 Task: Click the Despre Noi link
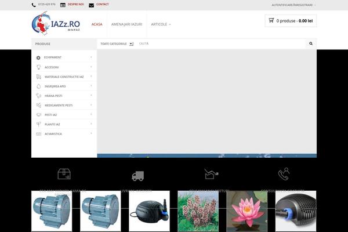click(x=75, y=5)
